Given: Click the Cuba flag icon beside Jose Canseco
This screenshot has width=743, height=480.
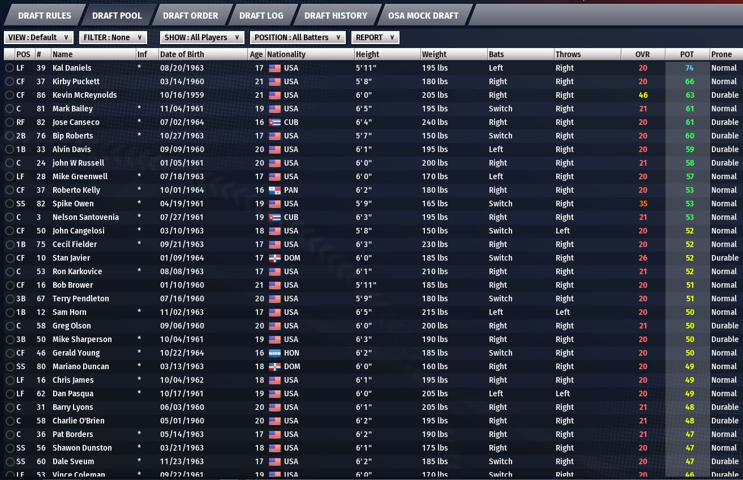Looking at the screenshot, I should click(x=274, y=122).
